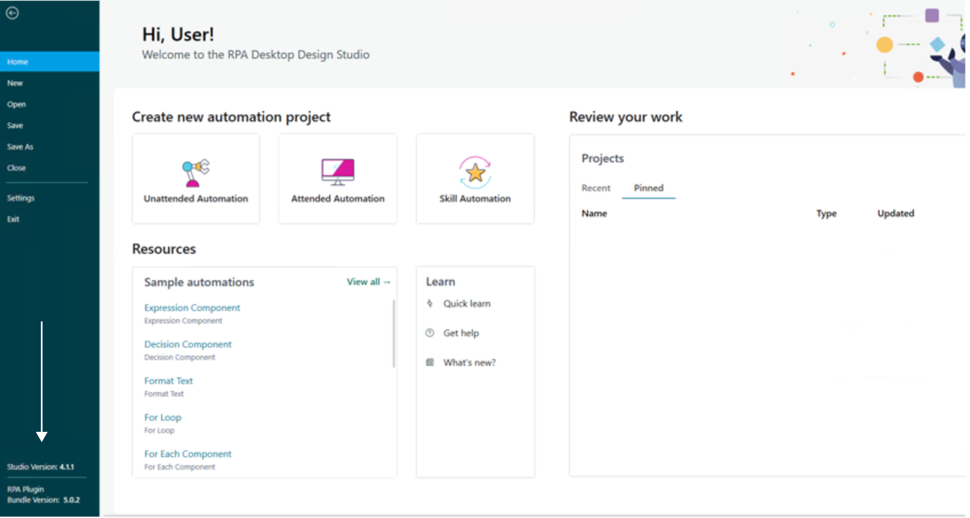This screenshot has width=970, height=518.
Task: Pick the Skill Automation star icon
Action: pos(475,172)
